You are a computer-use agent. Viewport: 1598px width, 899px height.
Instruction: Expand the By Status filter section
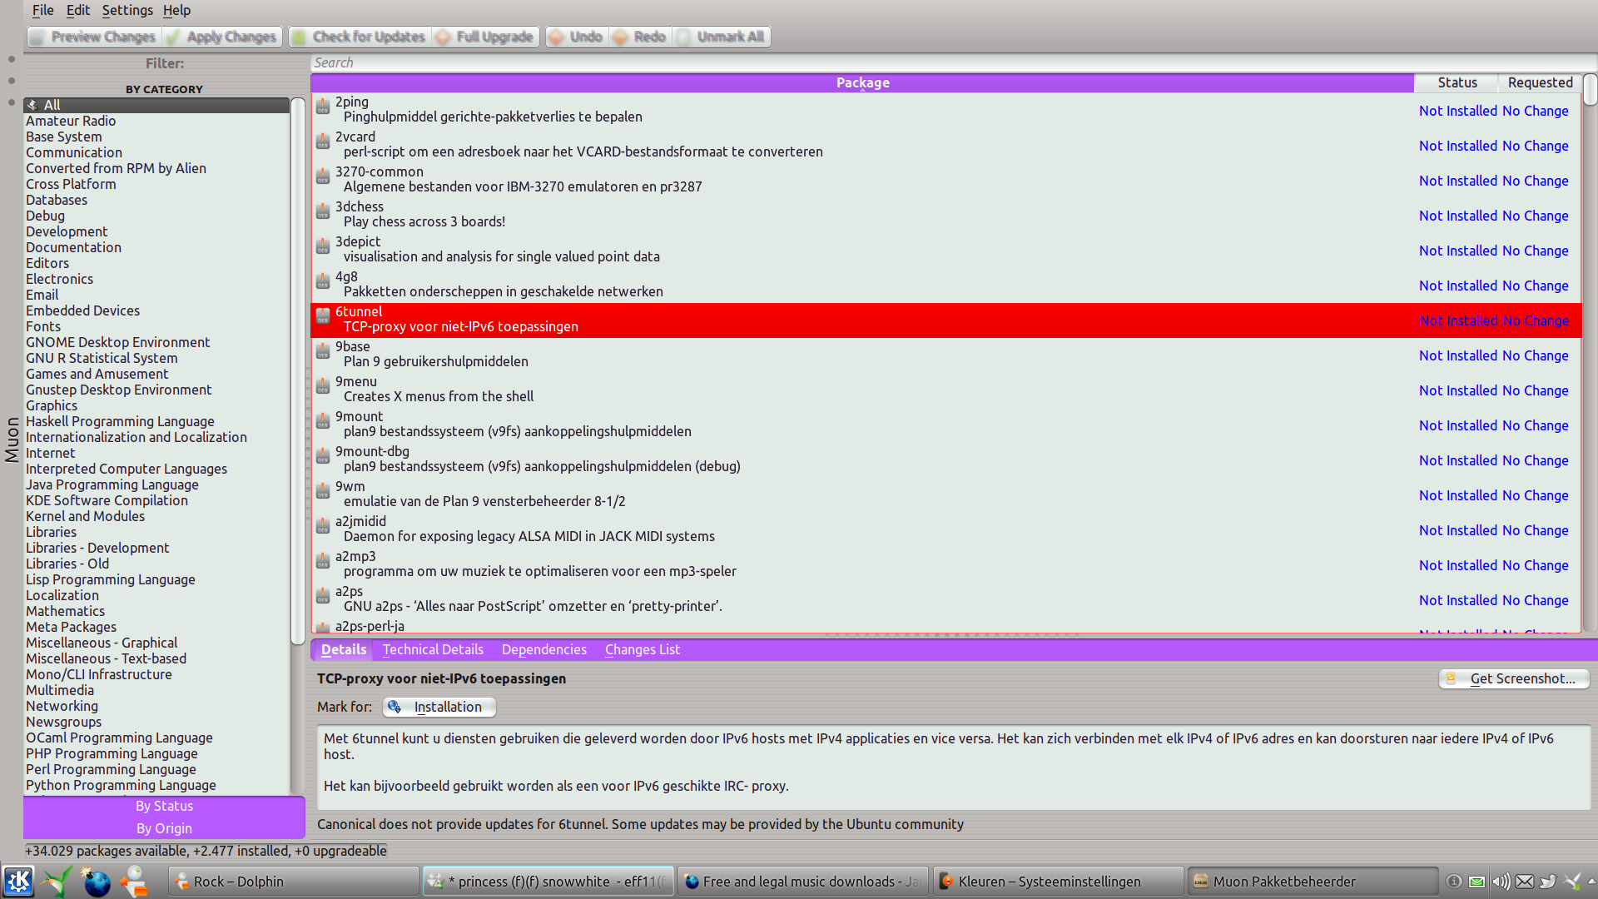(164, 806)
